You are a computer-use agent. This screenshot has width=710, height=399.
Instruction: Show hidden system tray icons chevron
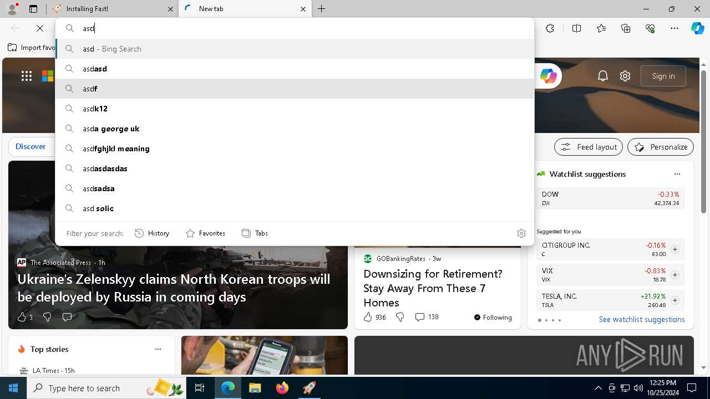[598, 388]
